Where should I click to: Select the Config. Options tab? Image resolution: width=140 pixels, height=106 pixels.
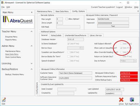78,11
